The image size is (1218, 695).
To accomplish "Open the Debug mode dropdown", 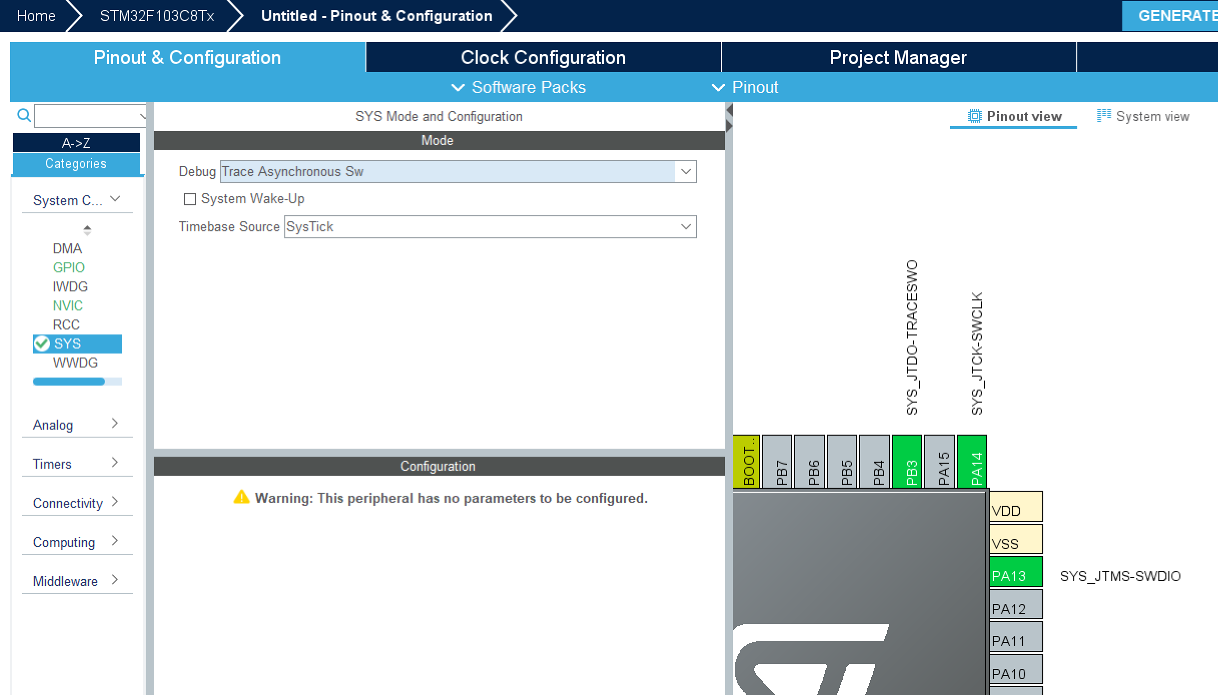I will point(685,172).
